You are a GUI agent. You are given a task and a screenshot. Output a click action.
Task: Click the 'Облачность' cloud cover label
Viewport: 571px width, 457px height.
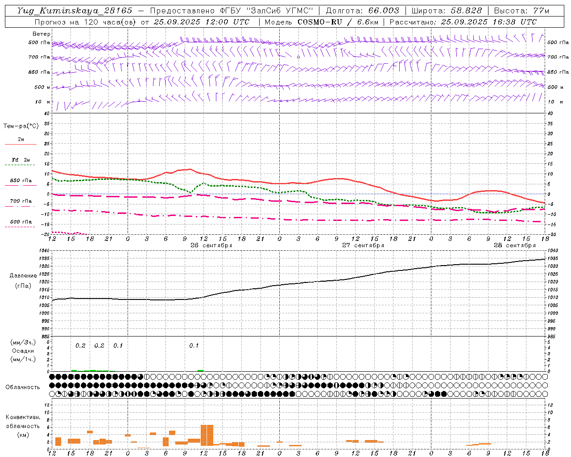(23, 387)
